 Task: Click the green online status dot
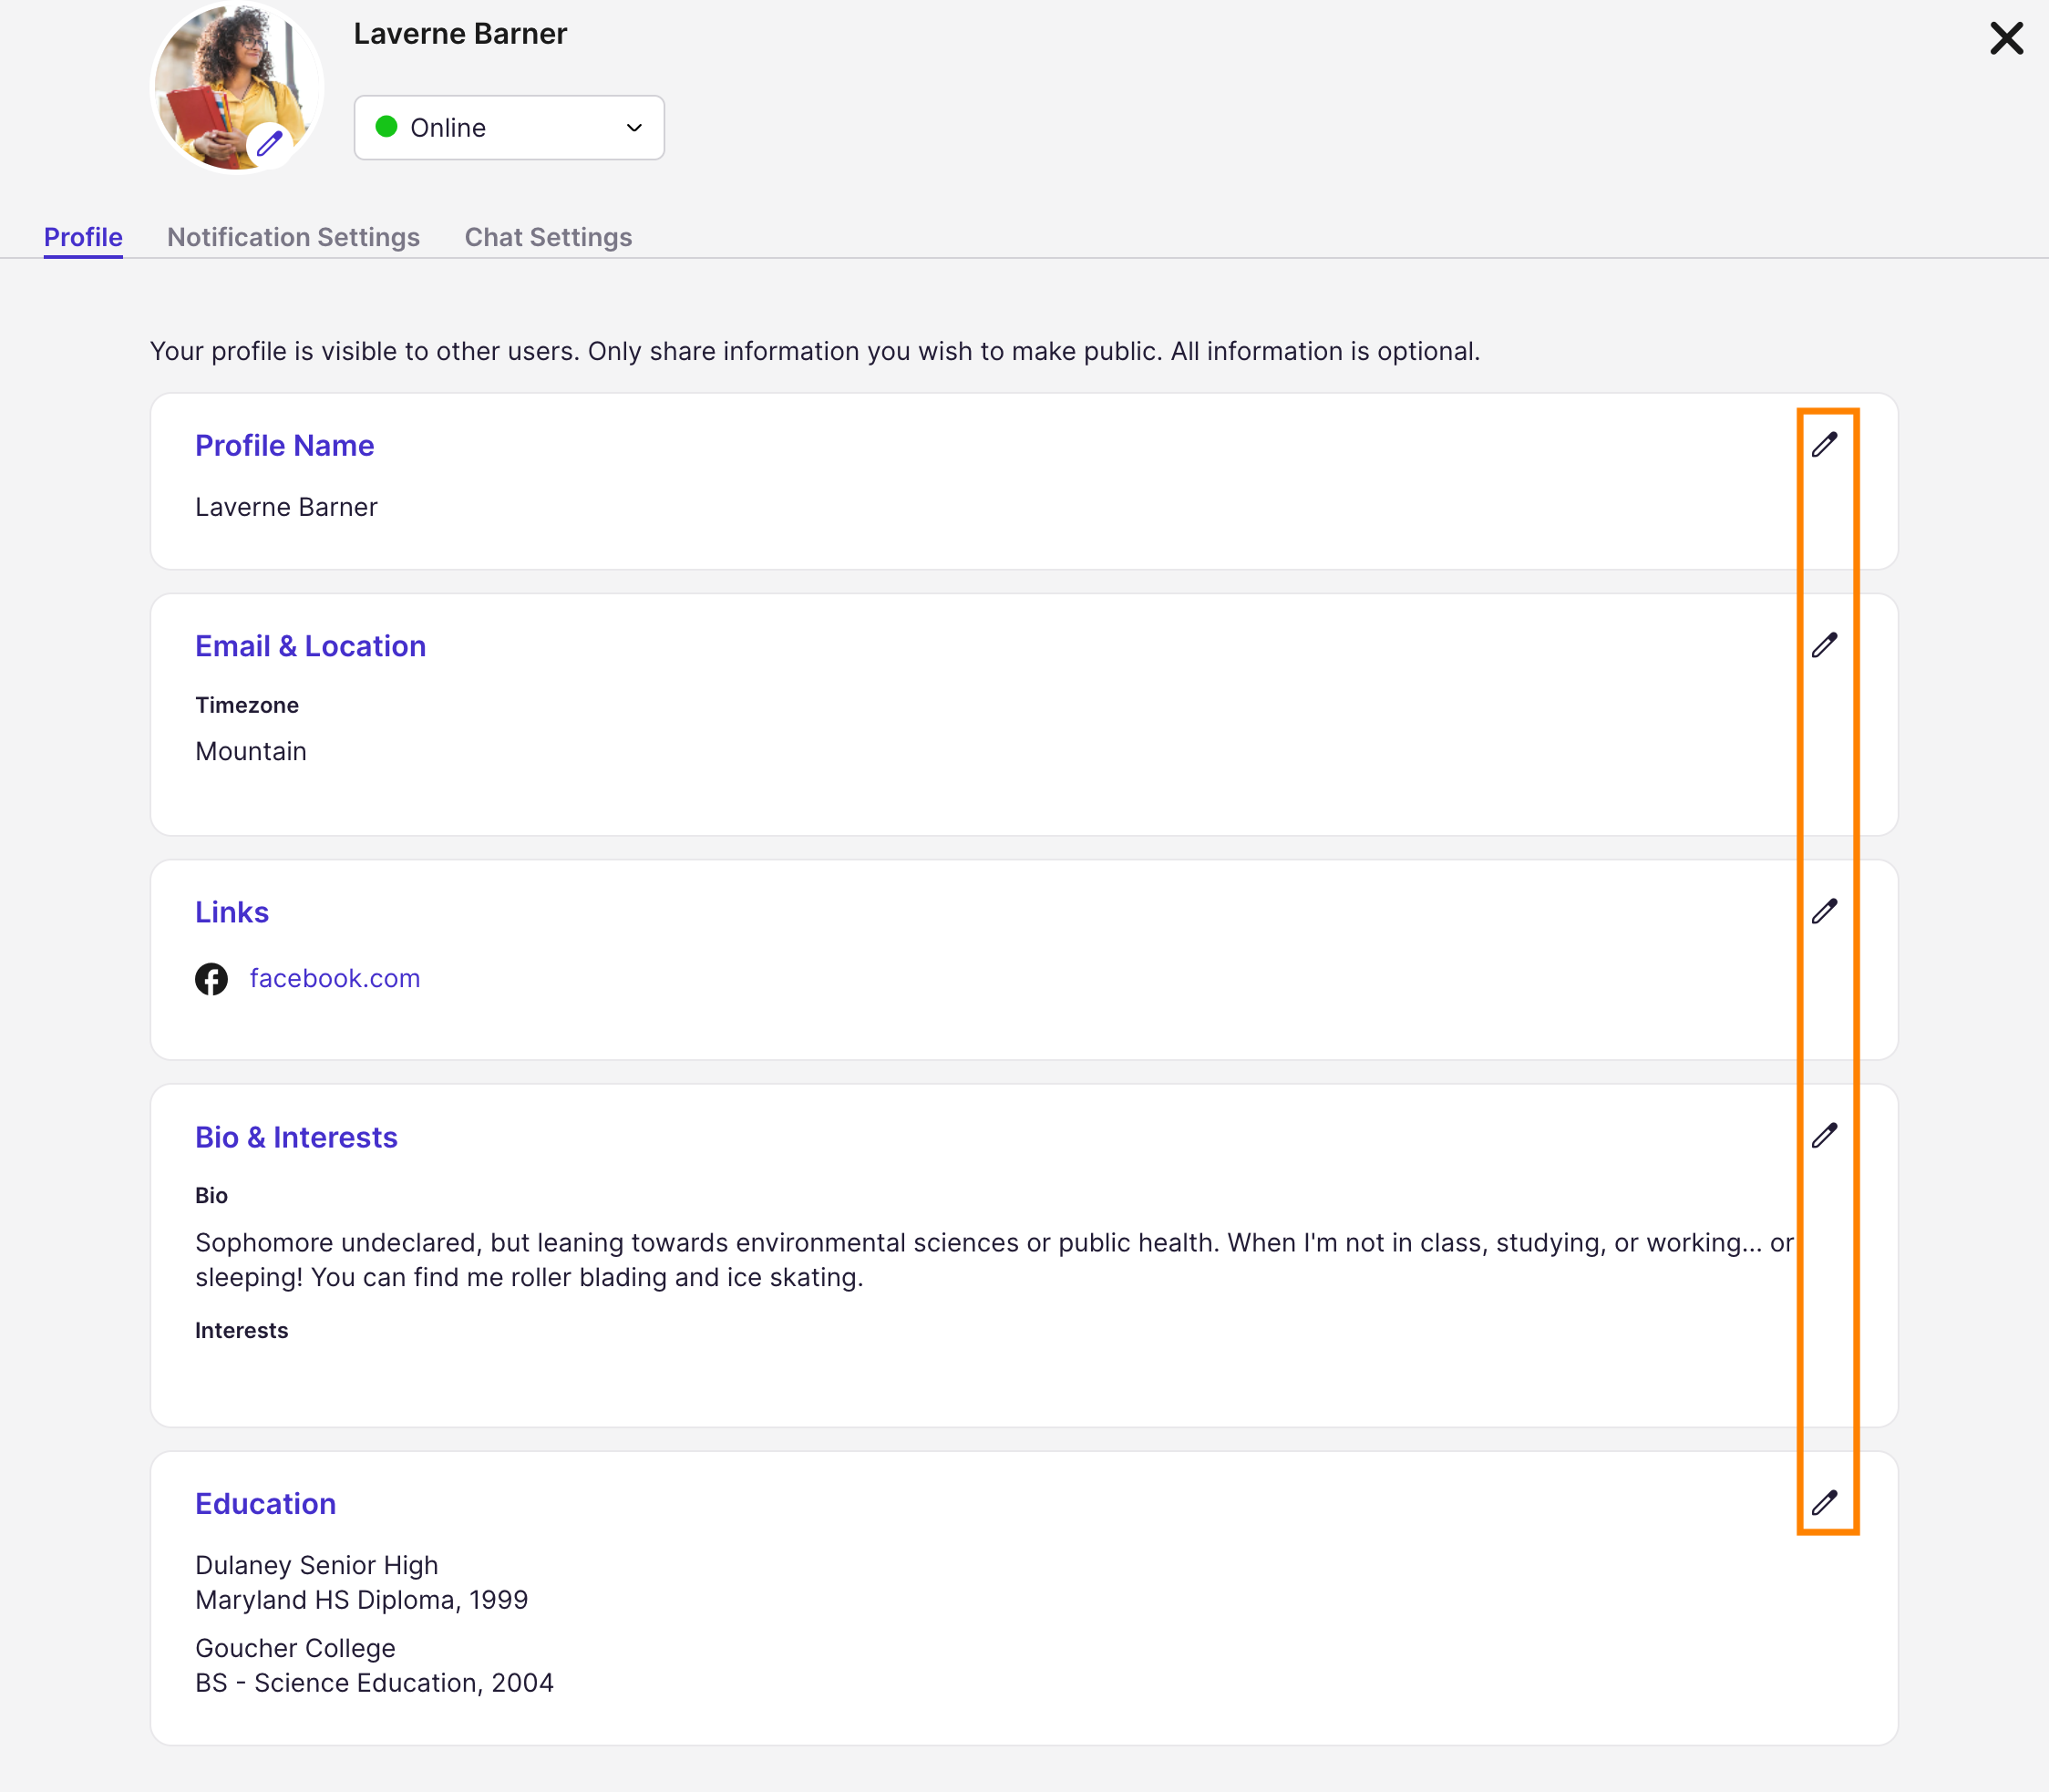[x=386, y=127]
